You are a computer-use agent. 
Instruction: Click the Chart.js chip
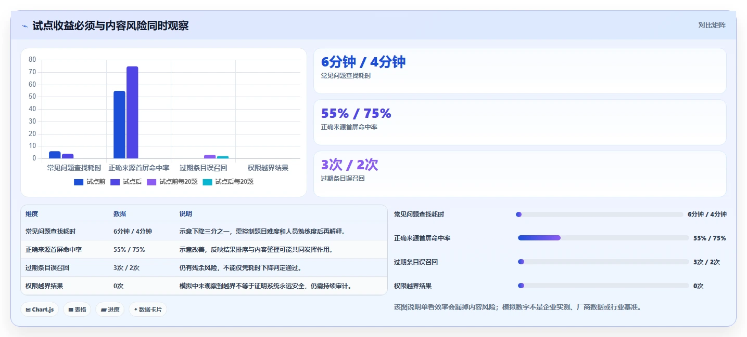coord(40,309)
